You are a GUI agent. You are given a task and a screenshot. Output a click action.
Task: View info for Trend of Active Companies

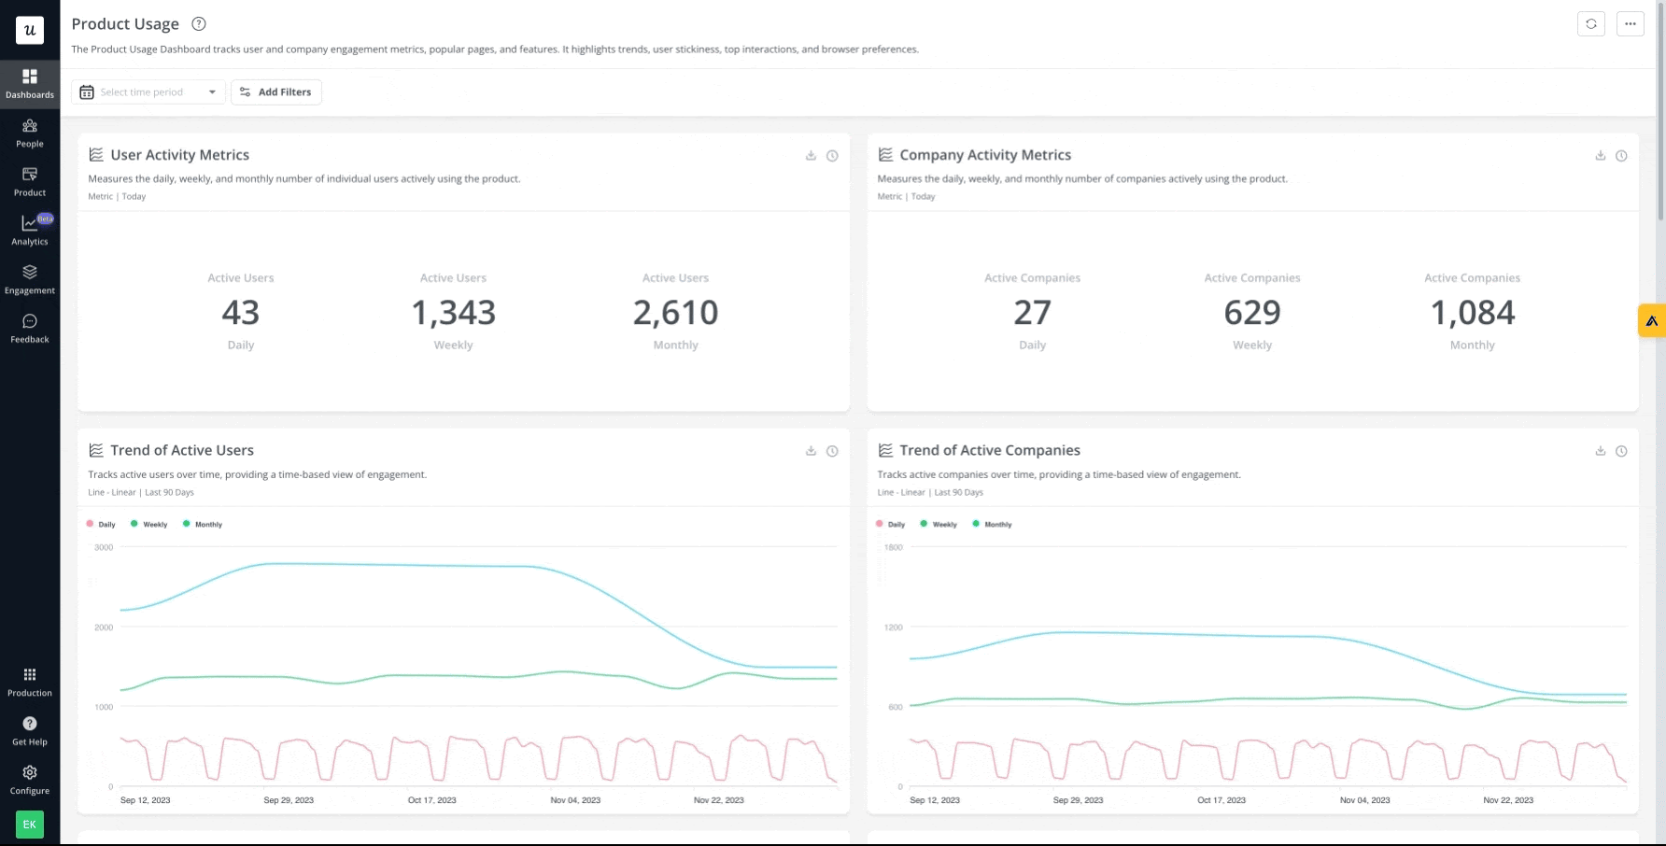tap(1622, 451)
